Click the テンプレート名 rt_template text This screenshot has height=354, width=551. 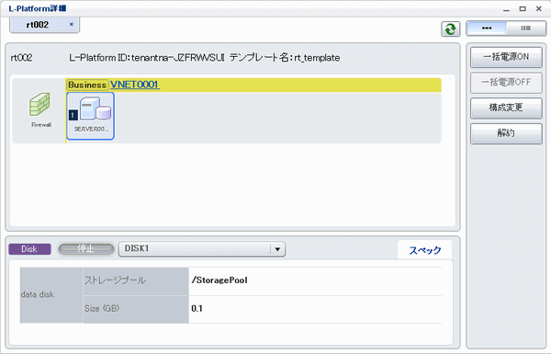(x=285, y=58)
